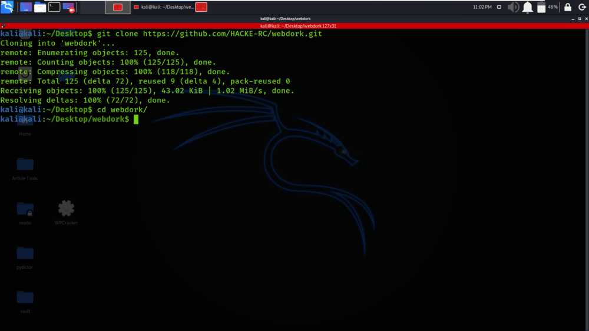The width and height of the screenshot is (589, 331).
Task: Open the 11:02 PM clock
Action: pos(482,7)
